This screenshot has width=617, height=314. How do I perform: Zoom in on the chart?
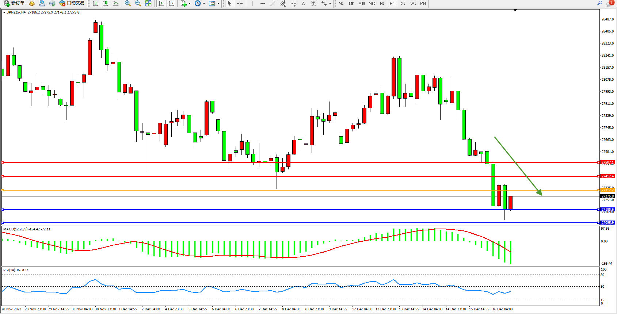(x=128, y=3)
